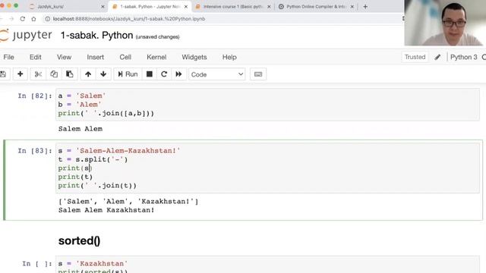
Task: Restart kernel and run all cells icon
Action: tap(179, 74)
